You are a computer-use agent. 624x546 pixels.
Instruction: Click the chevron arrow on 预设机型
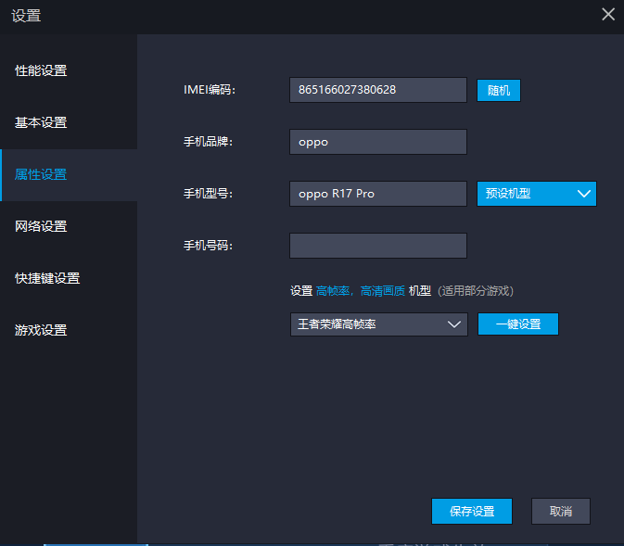(x=583, y=194)
